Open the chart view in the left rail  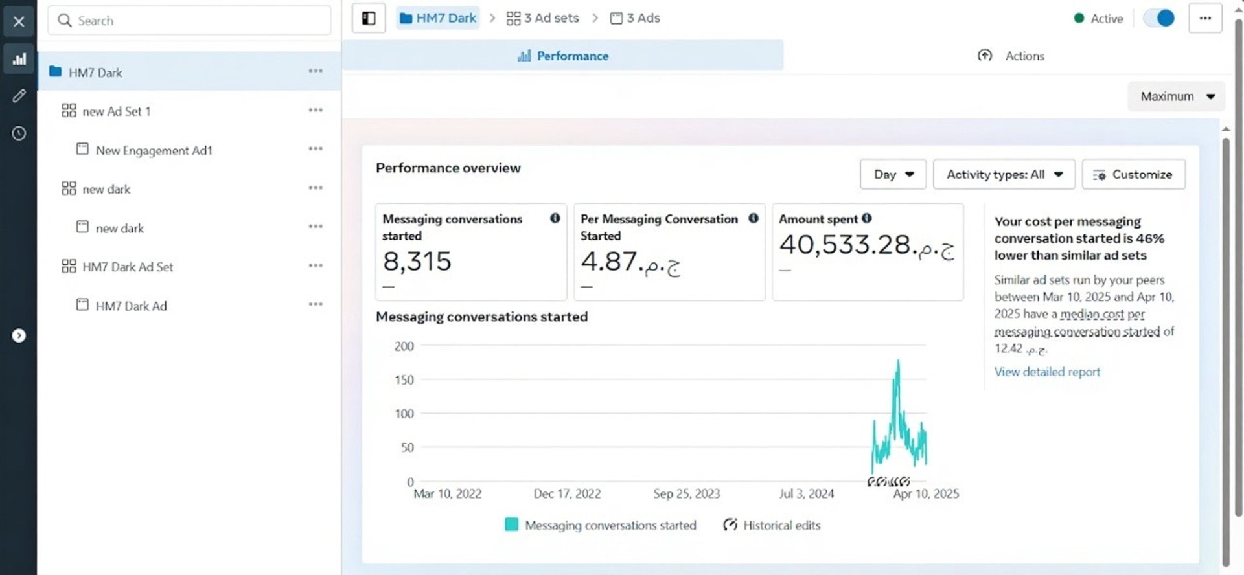click(x=19, y=59)
